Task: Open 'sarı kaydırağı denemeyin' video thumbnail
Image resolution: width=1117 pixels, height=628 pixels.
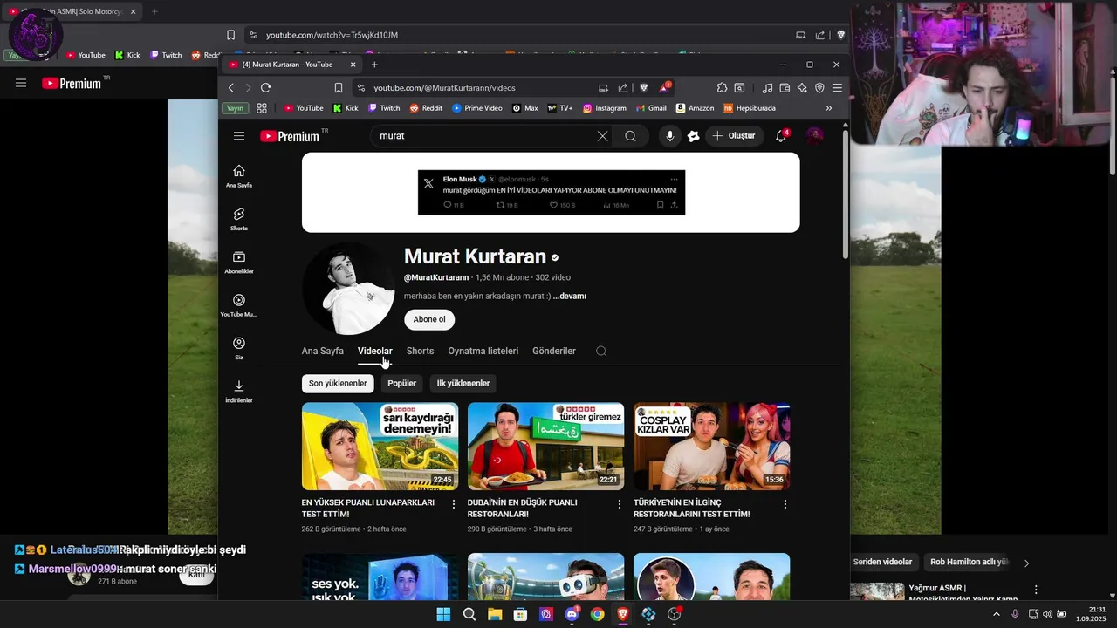Action: 380,446
